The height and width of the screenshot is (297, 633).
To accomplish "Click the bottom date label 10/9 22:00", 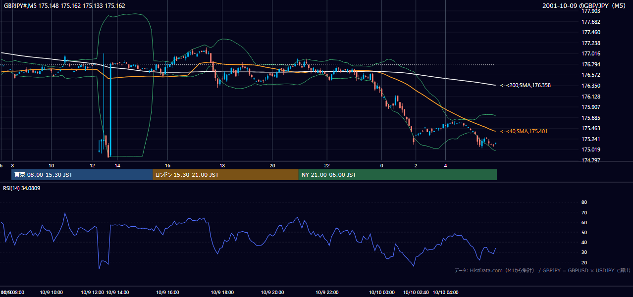I will click(327, 293).
